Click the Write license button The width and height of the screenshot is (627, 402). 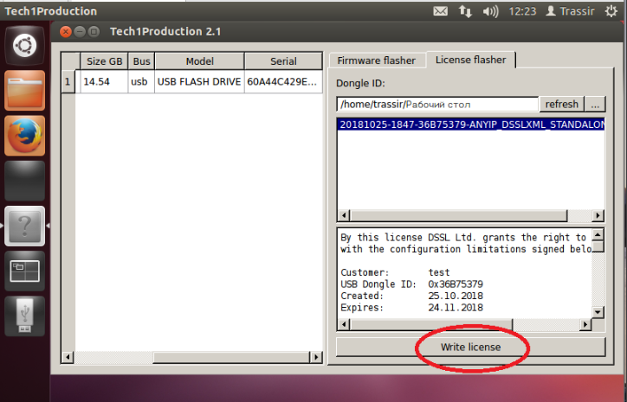click(x=470, y=347)
